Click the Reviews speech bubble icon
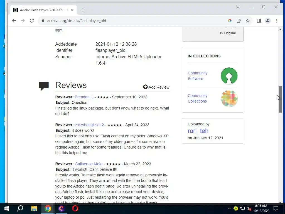This screenshot has height=214, width=285. click(x=44, y=86)
